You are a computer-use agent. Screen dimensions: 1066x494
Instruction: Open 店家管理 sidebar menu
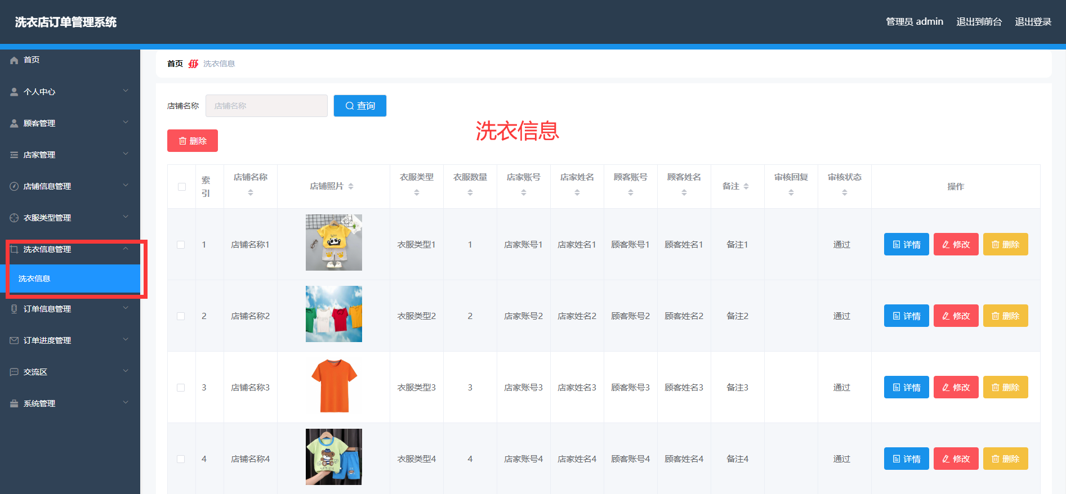click(70, 155)
